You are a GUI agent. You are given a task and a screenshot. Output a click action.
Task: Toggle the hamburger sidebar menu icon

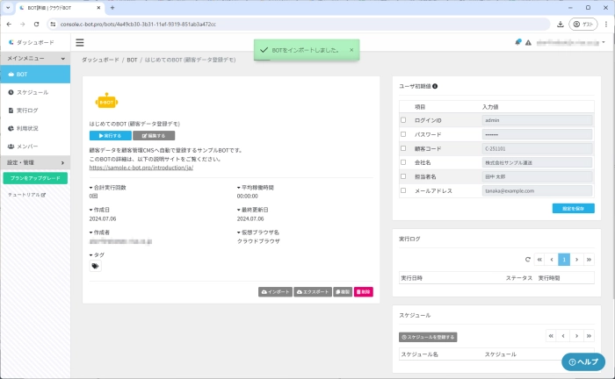[x=80, y=42]
